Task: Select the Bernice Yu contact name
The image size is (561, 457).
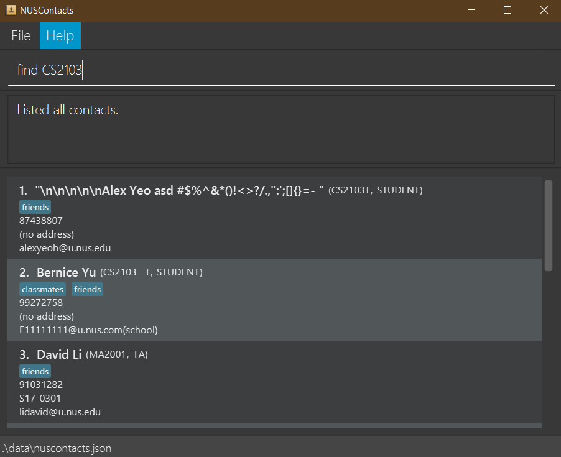Action: pos(66,272)
